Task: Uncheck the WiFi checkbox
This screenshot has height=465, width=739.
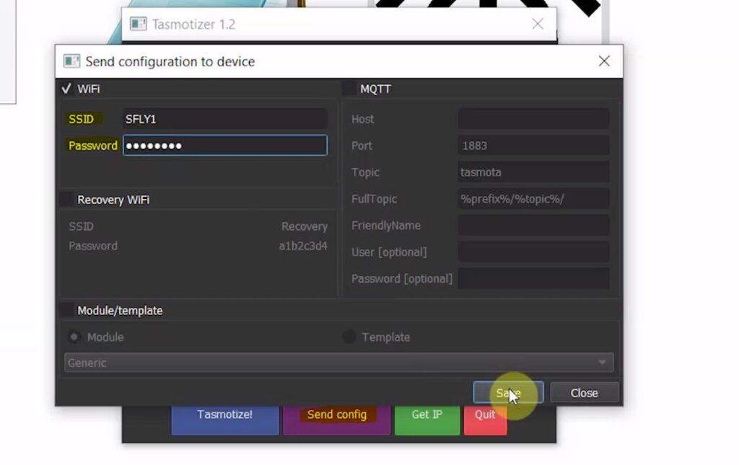Action: (x=66, y=89)
